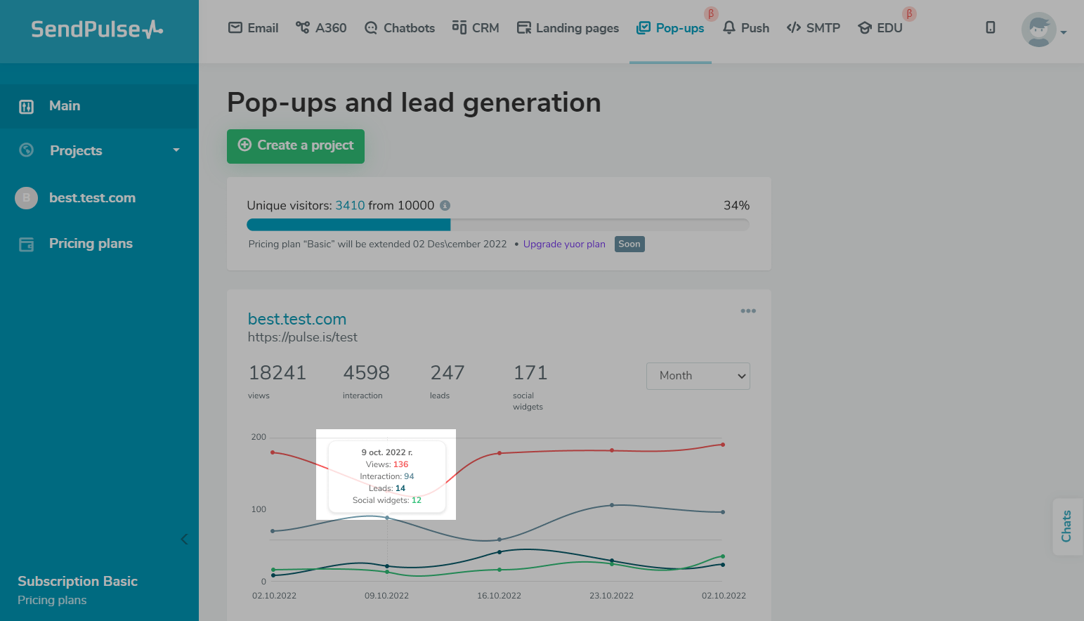Click the Pricing plans wallet icon in sidebar
1084x621 pixels.
[x=27, y=244]
